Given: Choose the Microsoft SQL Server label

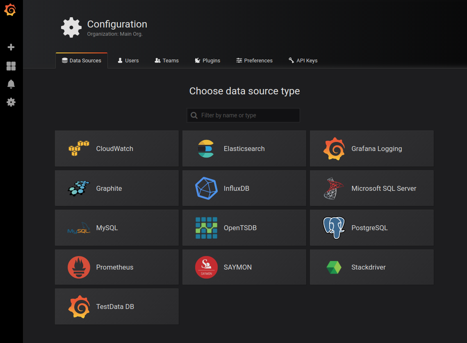Looking at the screenshot, I should pos(384,188).
